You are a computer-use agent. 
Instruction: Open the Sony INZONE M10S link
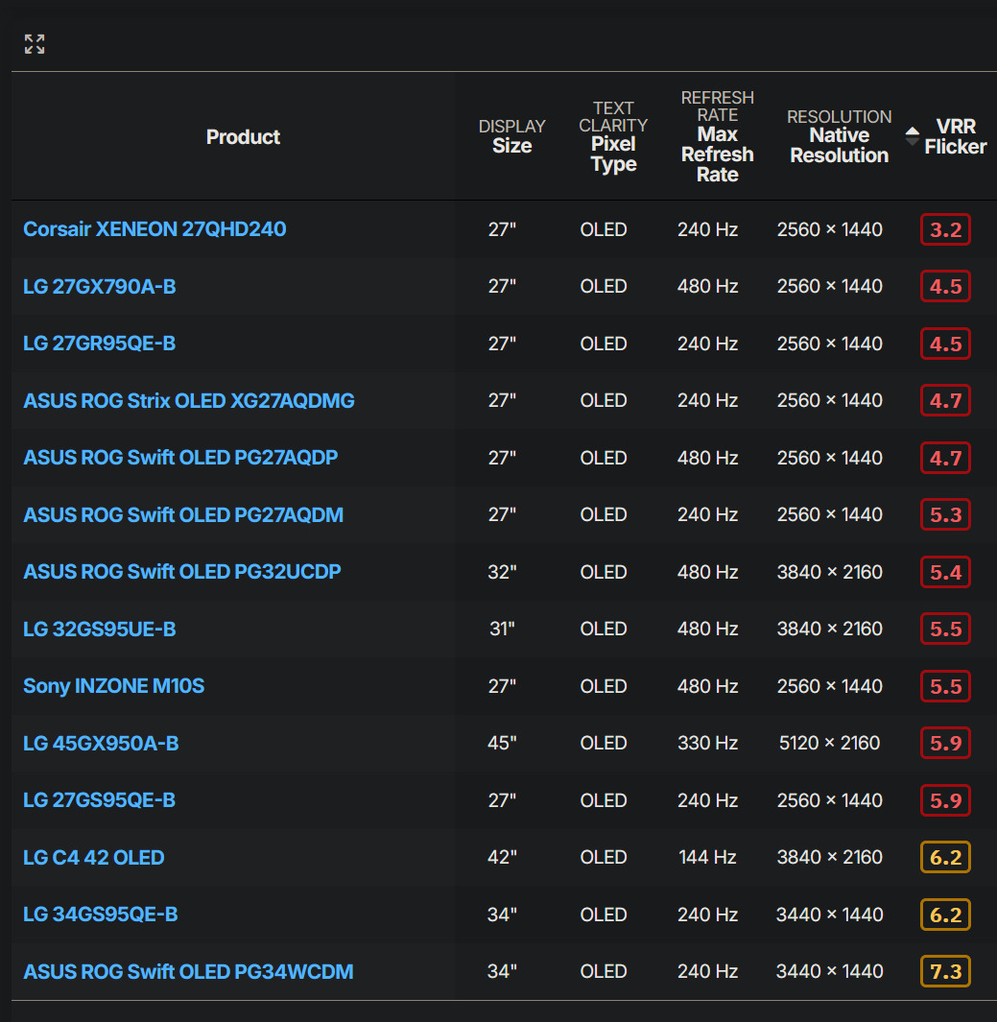pyautogui.click(x=114, y=686)
